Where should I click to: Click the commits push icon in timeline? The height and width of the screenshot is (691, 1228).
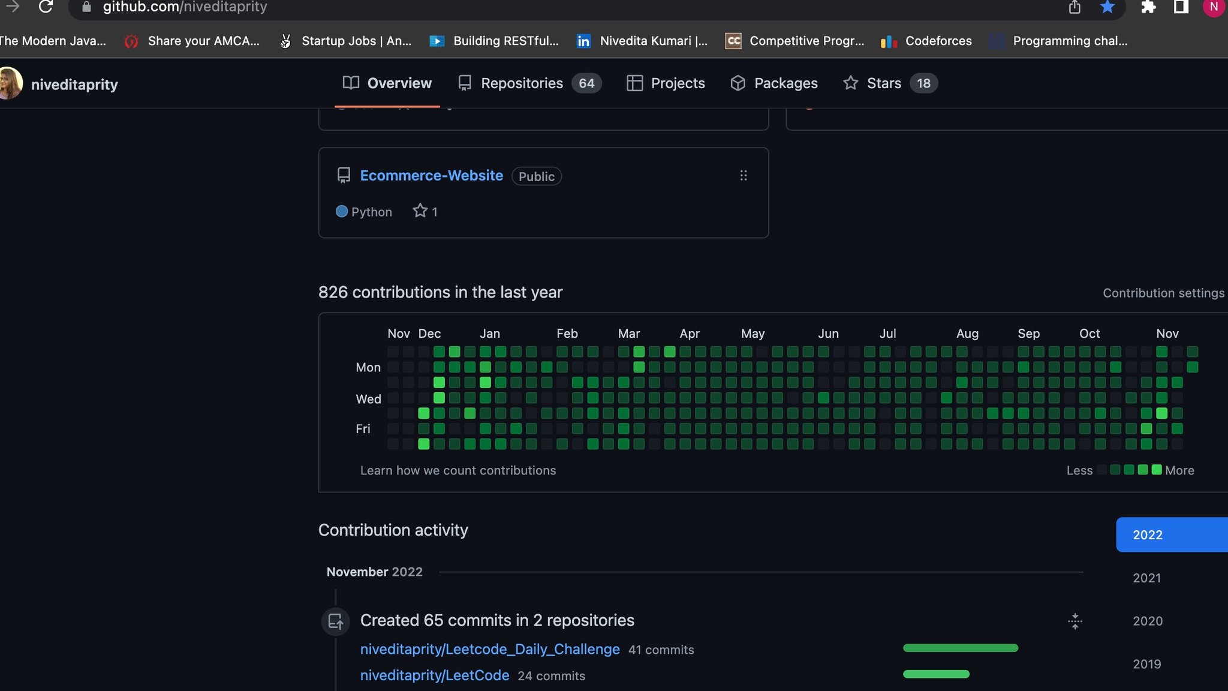336,621
